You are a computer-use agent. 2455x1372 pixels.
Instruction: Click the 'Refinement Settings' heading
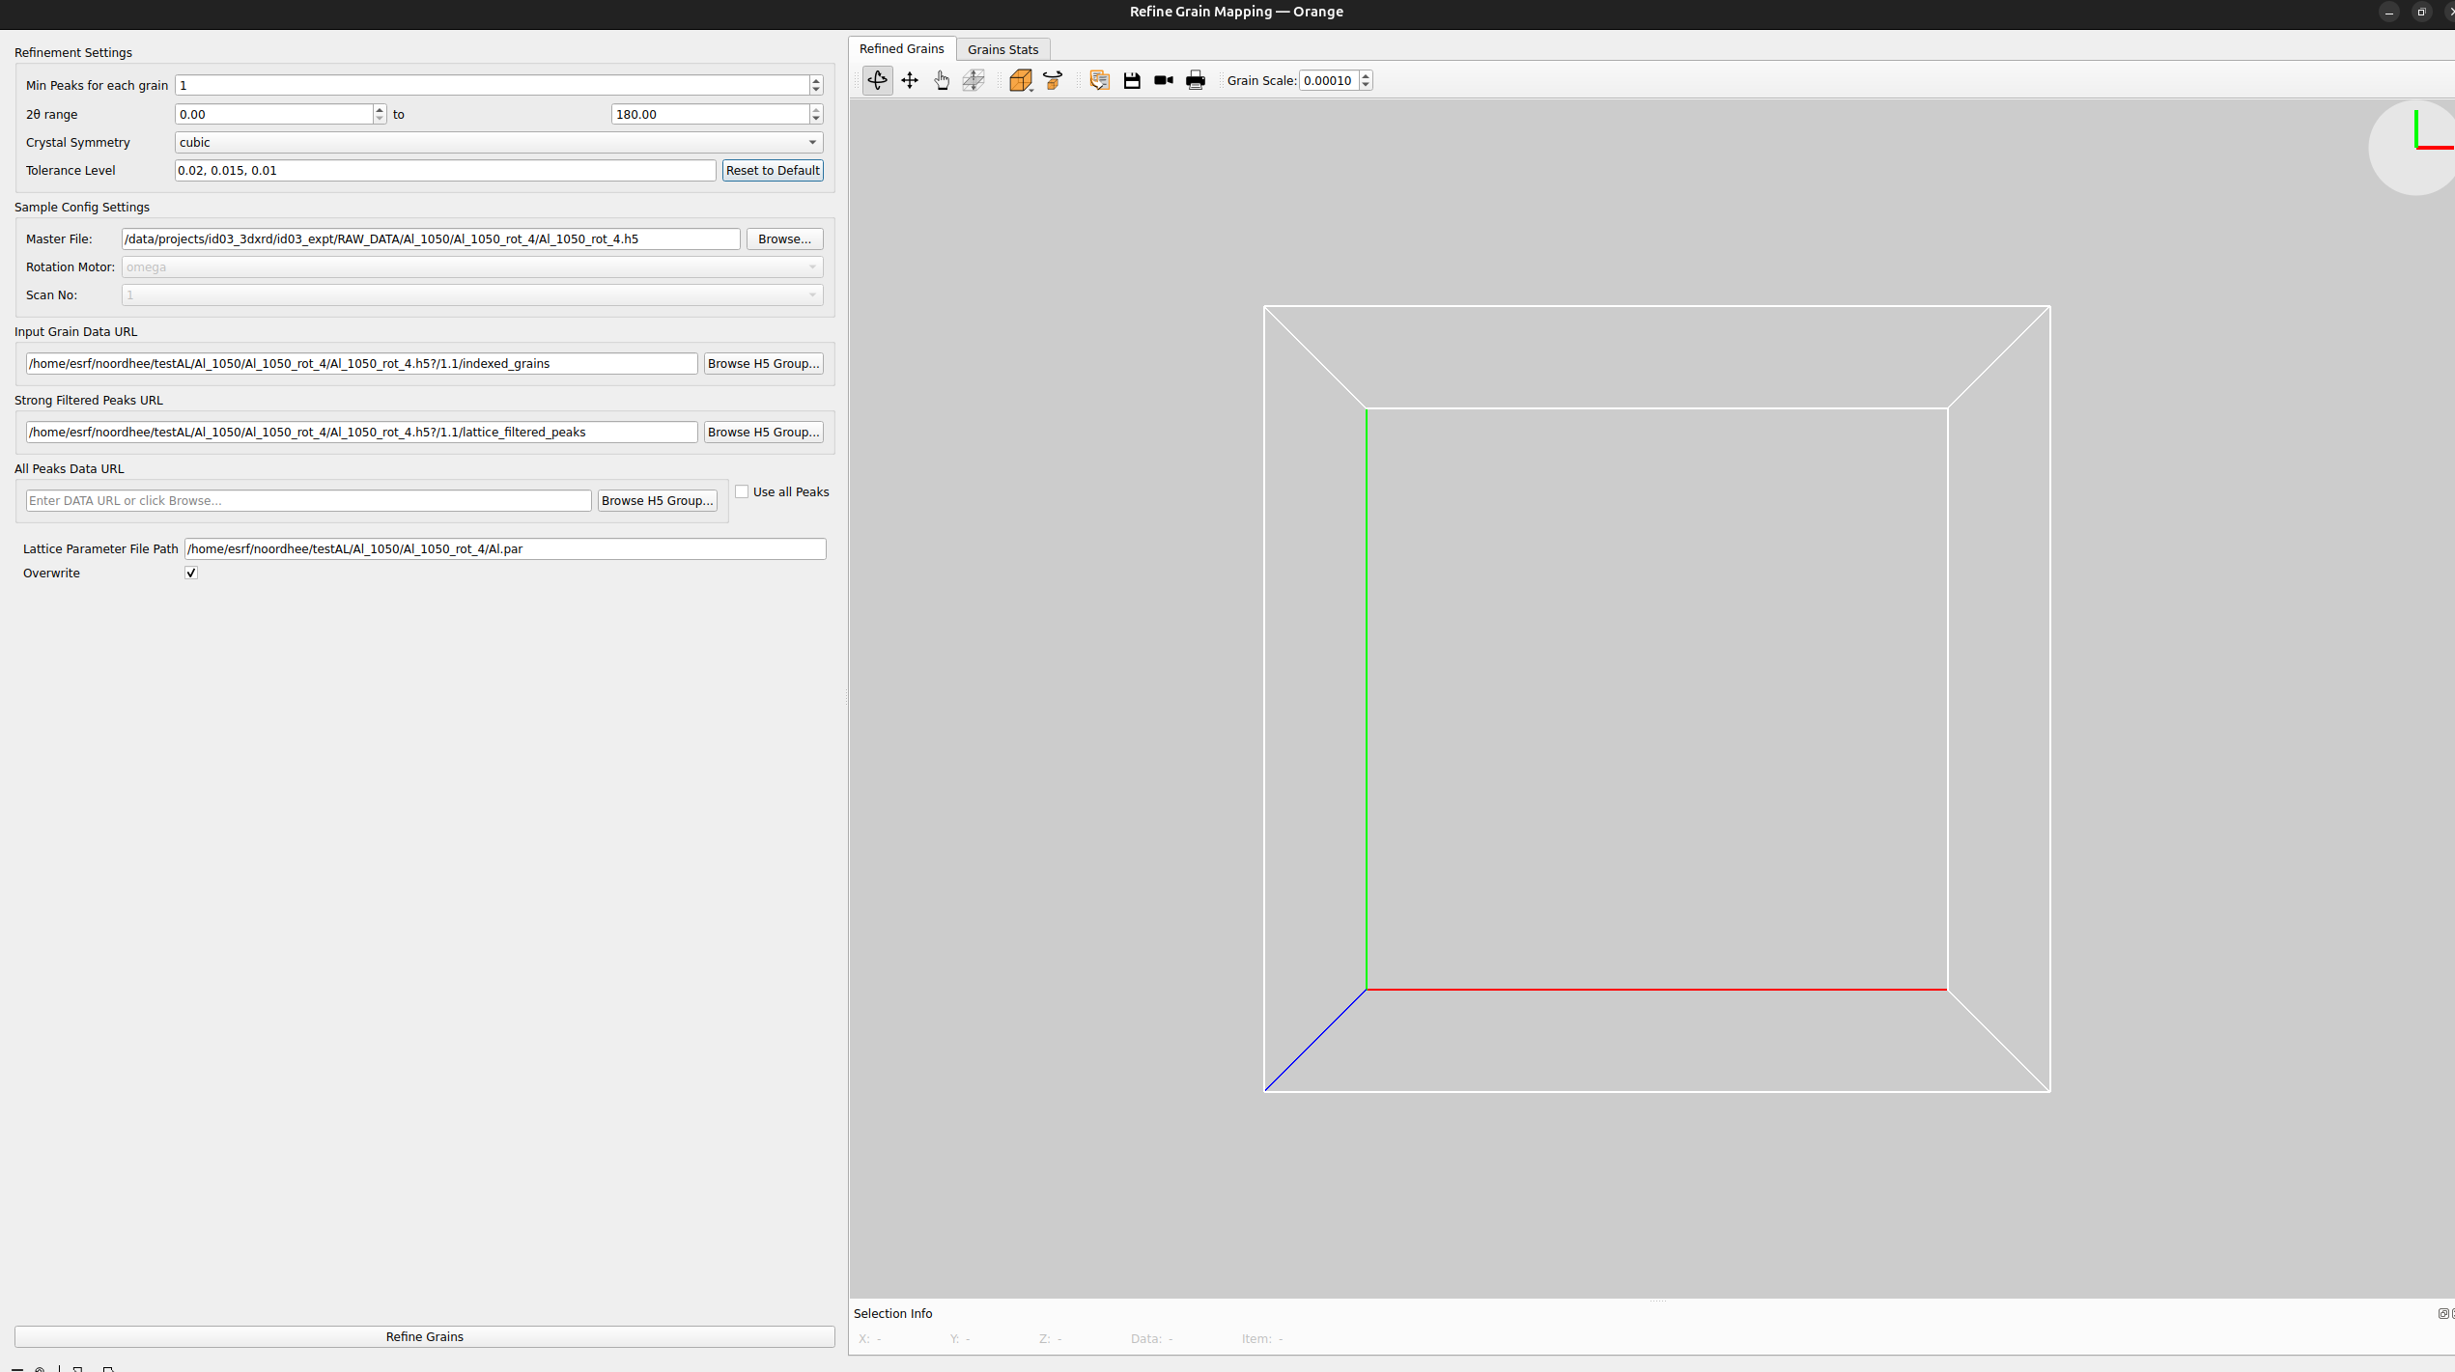click(73, 52)
